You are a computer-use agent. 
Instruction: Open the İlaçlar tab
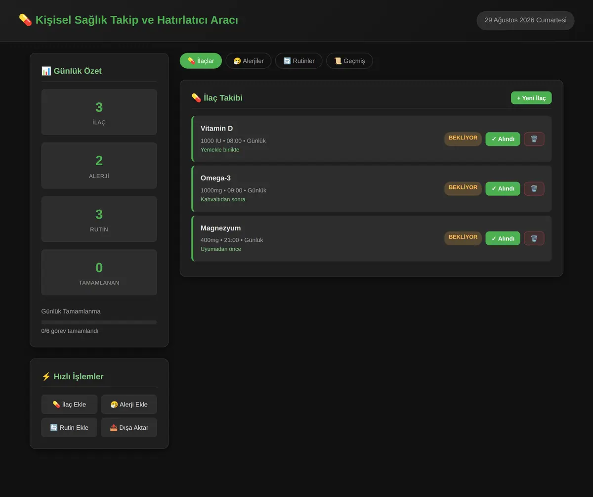[201, 61]
